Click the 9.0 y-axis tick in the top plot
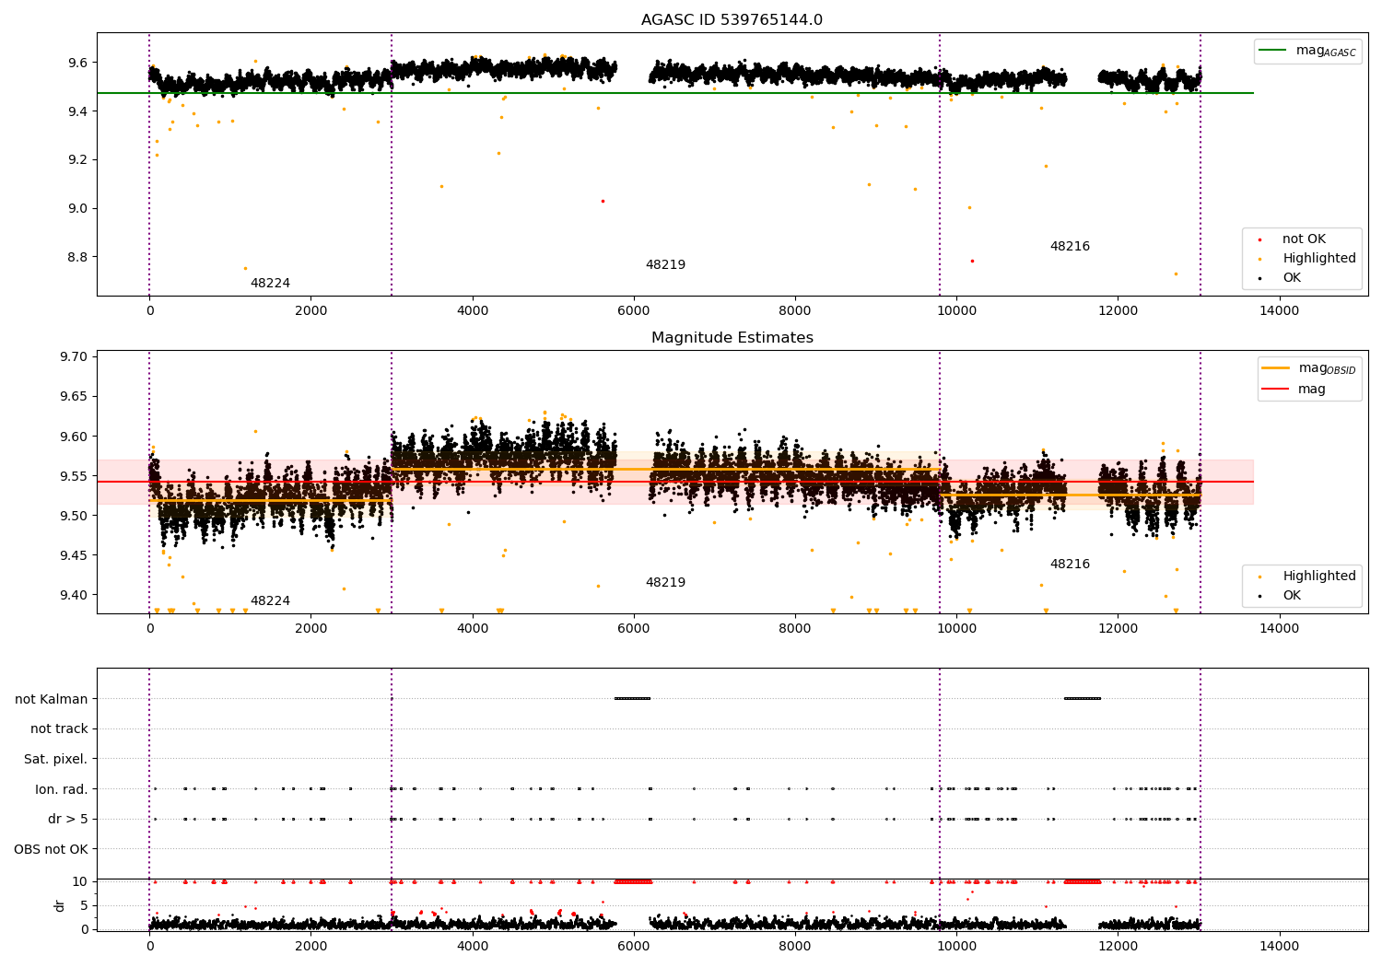Screen dimensions: 1382x967 pos(77,209)
